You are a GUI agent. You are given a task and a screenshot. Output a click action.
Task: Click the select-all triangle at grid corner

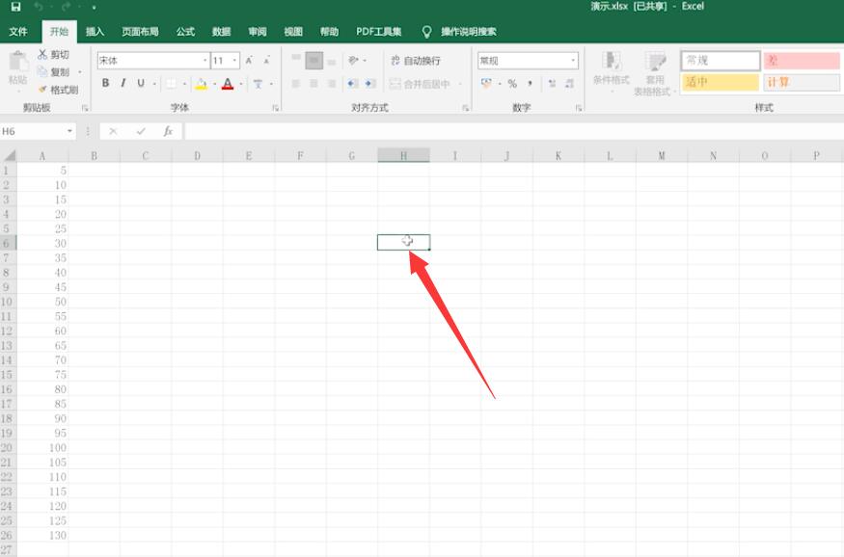click(x=9, y=156)
